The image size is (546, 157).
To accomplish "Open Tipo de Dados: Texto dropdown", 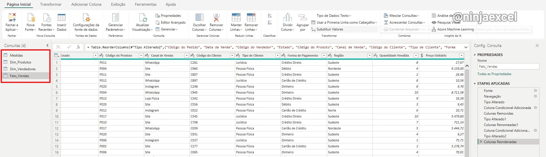I will tap(334, 16).
